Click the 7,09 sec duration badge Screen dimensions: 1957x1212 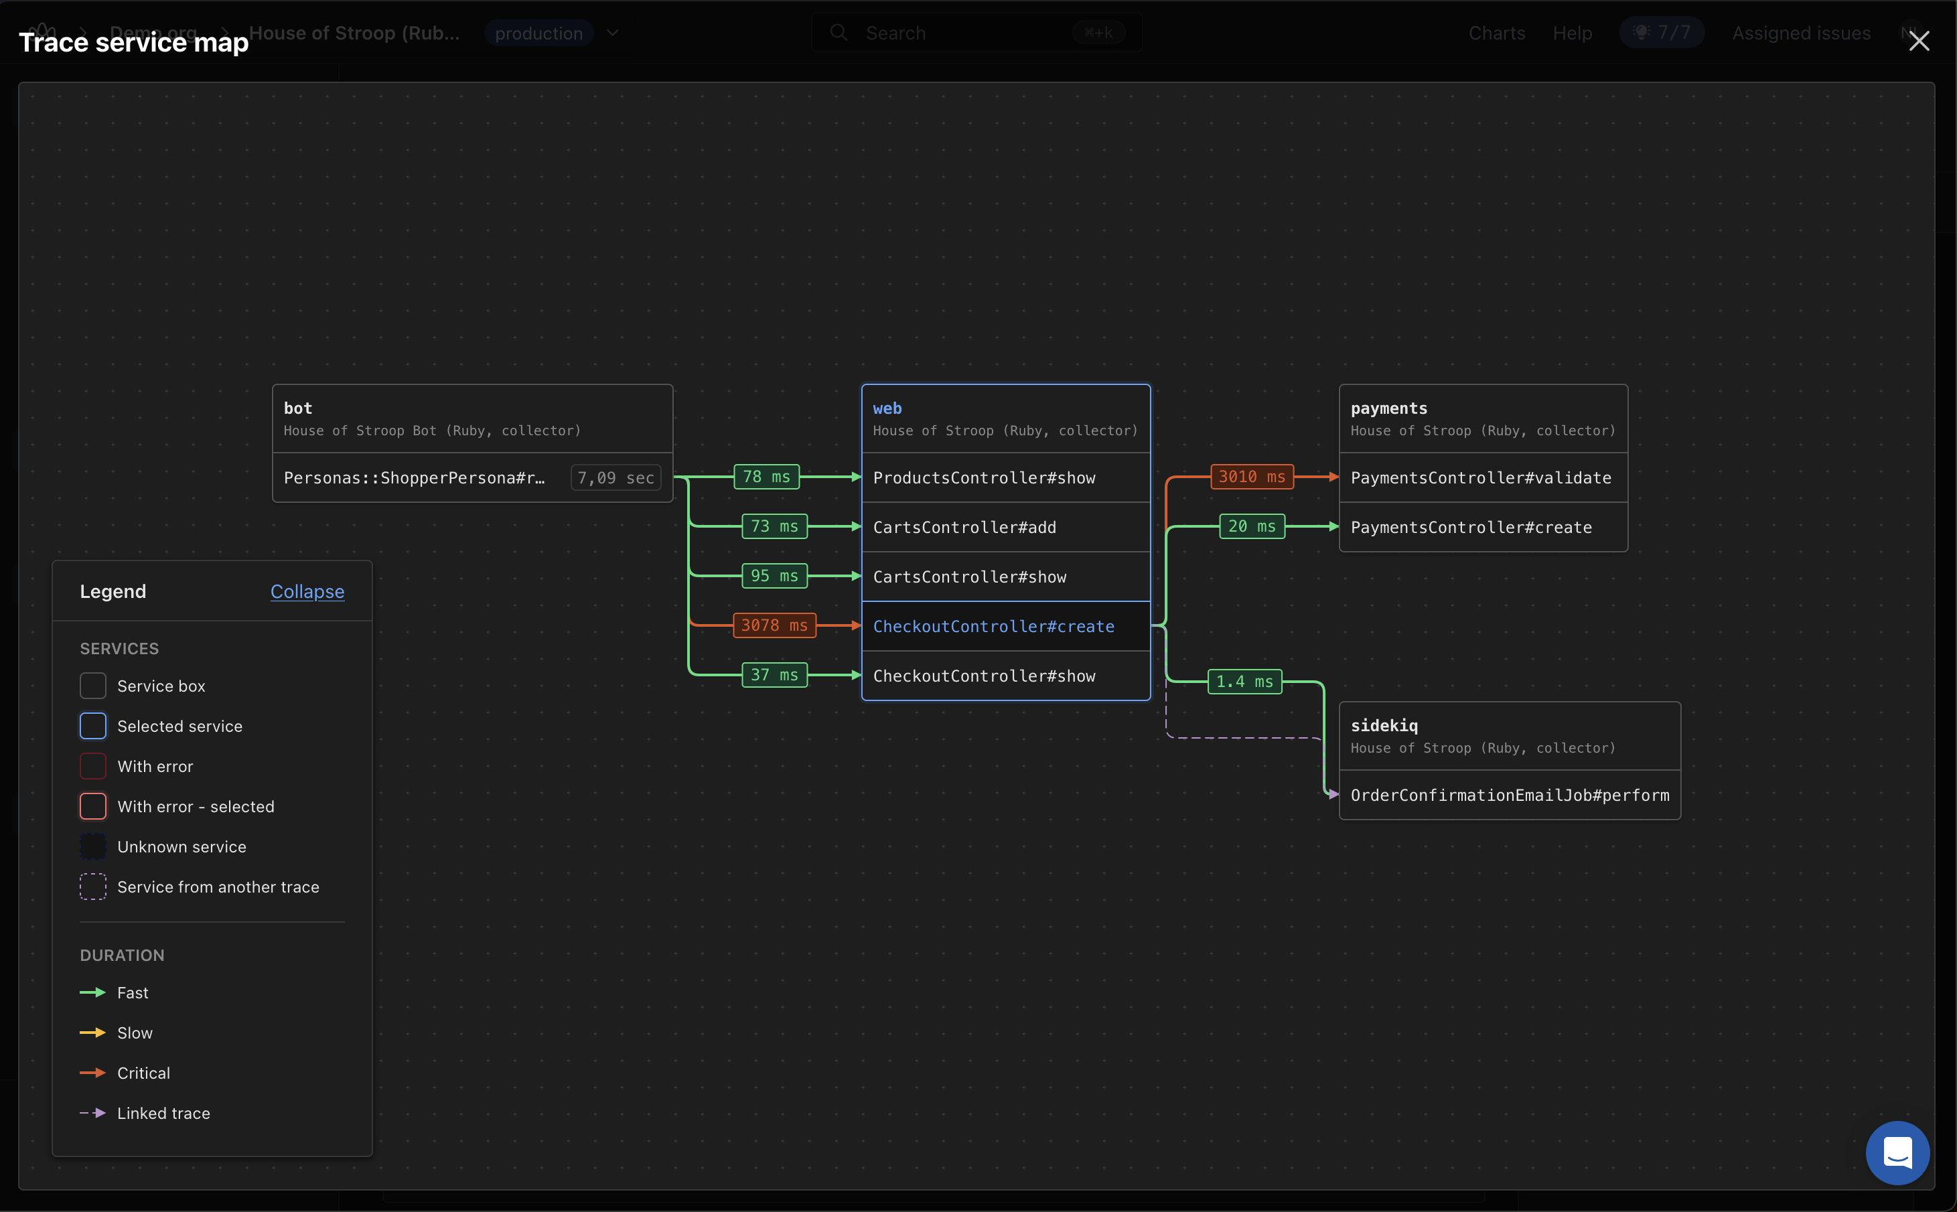[615, 477]
